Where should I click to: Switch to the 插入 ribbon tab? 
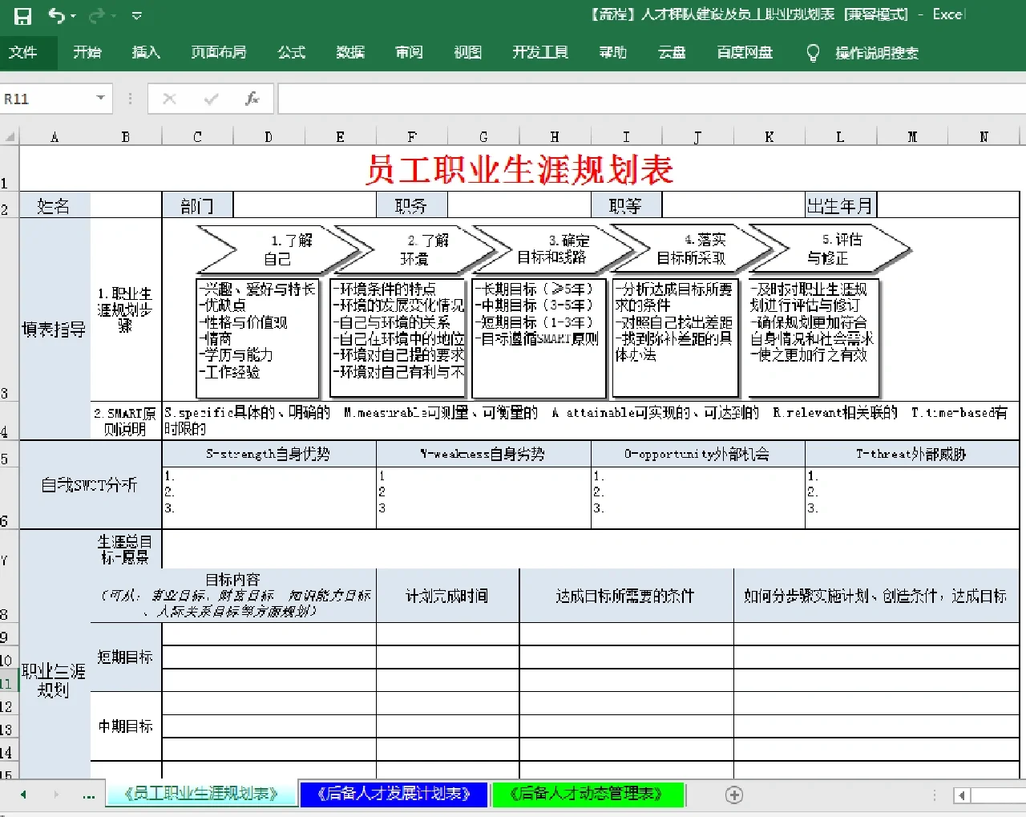coord(146,53)
